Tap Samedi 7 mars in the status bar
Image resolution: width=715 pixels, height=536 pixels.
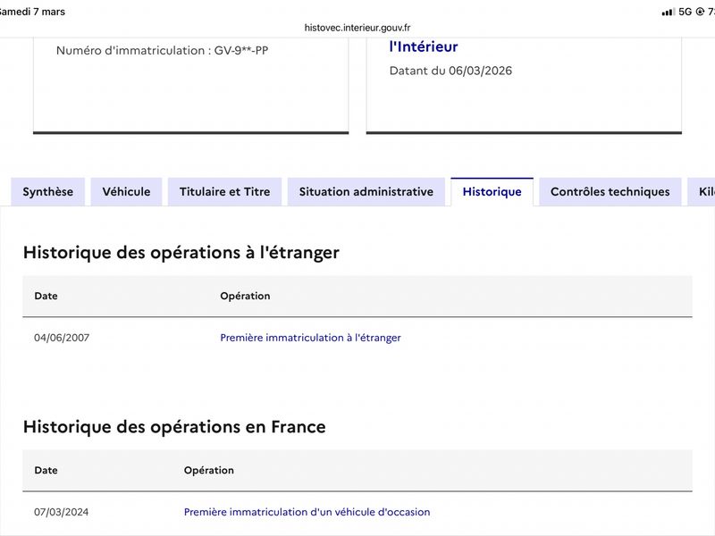32,12
